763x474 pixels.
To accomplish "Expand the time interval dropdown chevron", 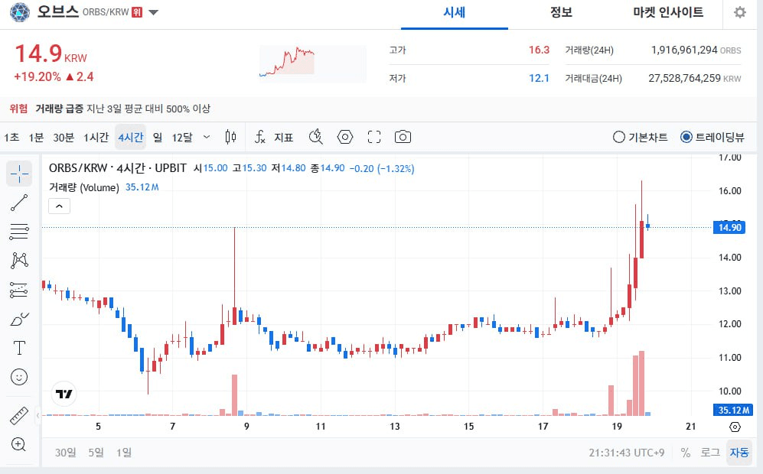I will (x=206, y=137).
